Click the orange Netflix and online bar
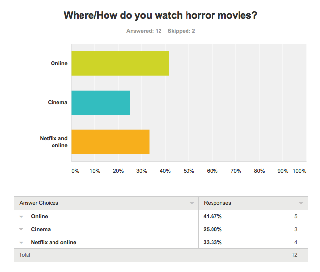The height and width of the screenshot is (272, 320). [x=110, y=142]
